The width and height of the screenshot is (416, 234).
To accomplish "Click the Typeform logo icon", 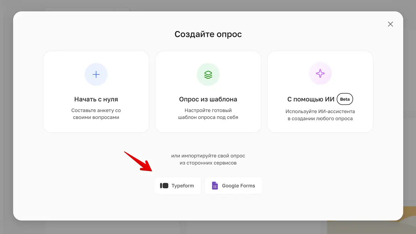I will coord(164,186).
